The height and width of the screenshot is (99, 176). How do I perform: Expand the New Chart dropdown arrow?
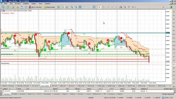pyautogui.click(x=5, y=7)
